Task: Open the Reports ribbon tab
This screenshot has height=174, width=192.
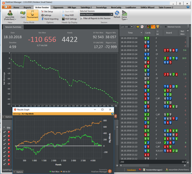Action: click(27, 7)
